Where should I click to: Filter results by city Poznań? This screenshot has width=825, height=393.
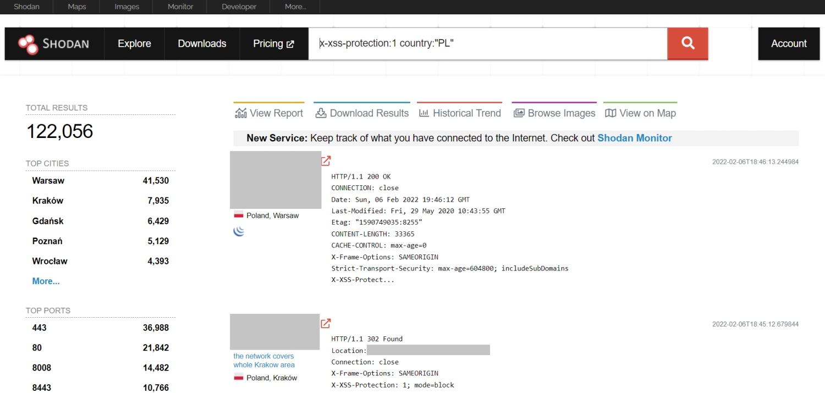click(x=47, y=241)
